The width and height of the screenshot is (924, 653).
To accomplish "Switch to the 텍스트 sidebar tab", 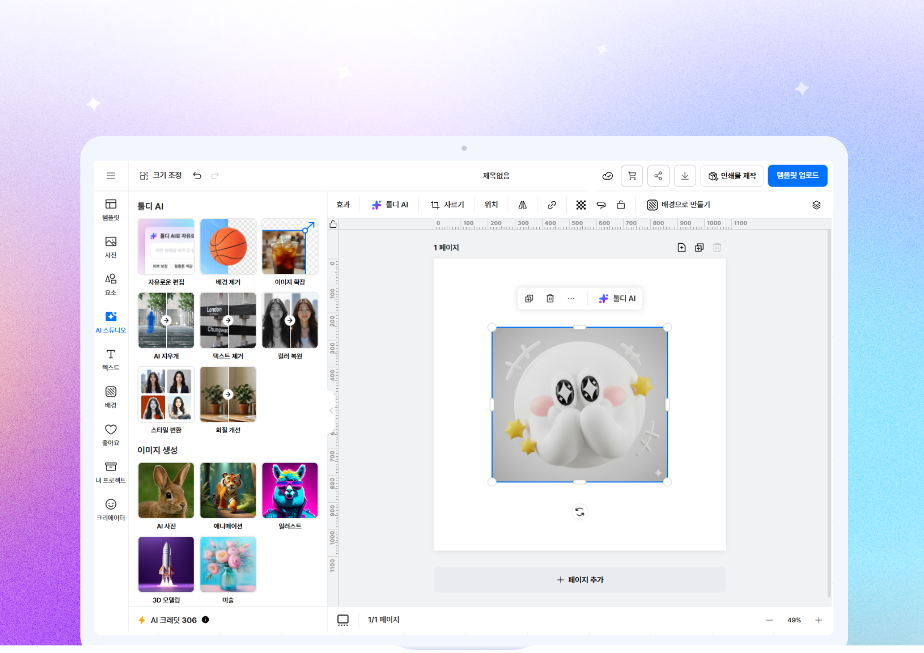I will [111, 359].
